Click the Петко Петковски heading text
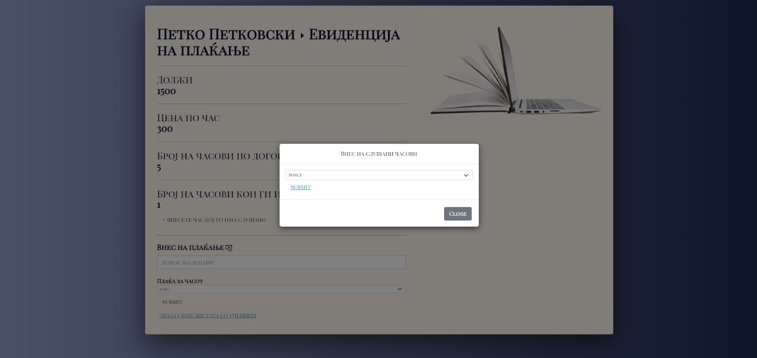Image resolution: width=757 pixels, height=358 pixels. pyautogui.click(x=226, y=35)
